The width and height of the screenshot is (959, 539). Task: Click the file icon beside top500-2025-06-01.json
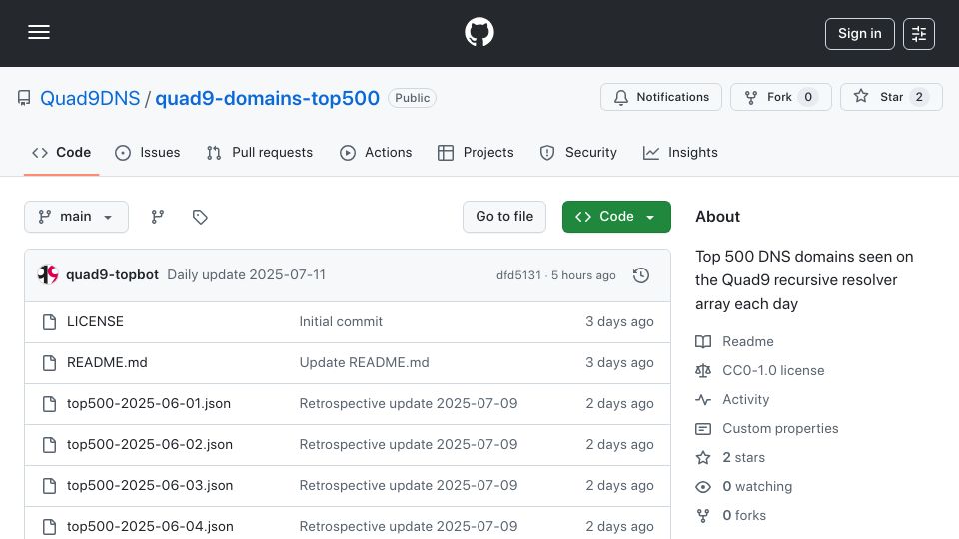50,404
